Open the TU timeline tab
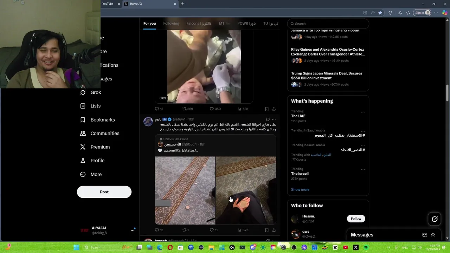Screen dimensions: 450x253 pyautogui.click(x=271, y=24)
